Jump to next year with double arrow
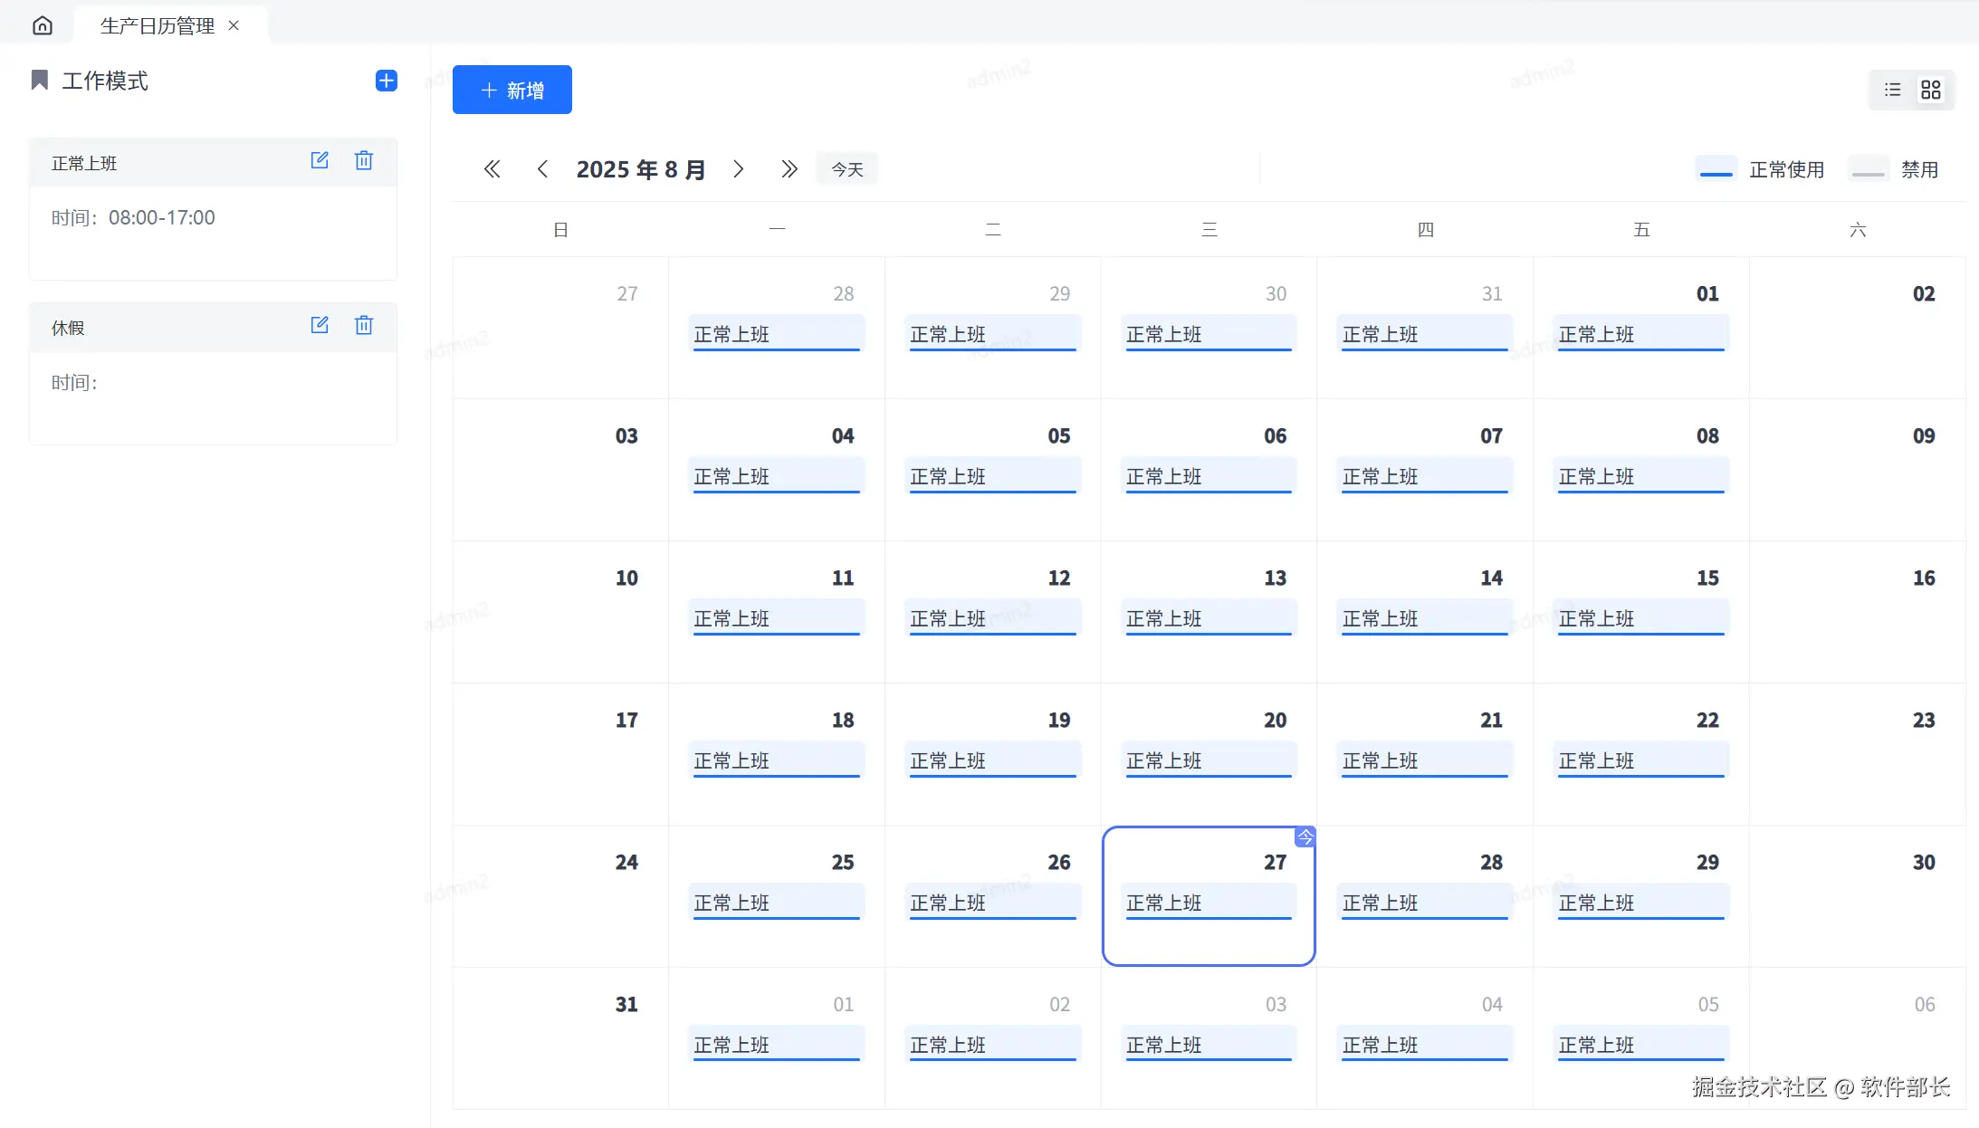The image size is (1979, 1128). point(789,169)
